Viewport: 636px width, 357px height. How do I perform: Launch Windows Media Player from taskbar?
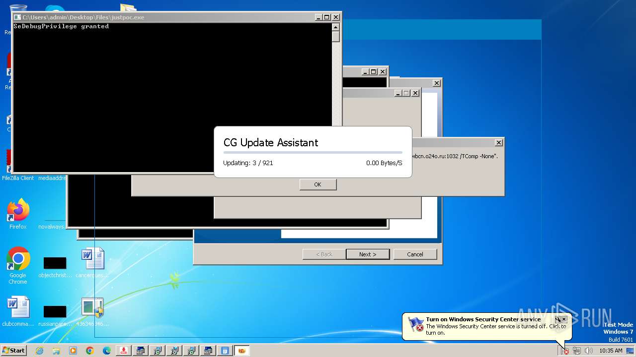(x=73, y=351)
